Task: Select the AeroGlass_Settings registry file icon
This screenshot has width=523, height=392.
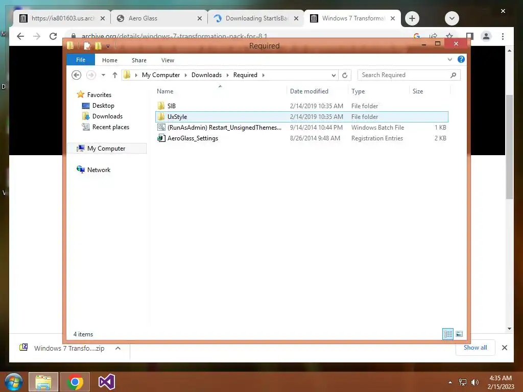Action: click(x=161, y=138)
